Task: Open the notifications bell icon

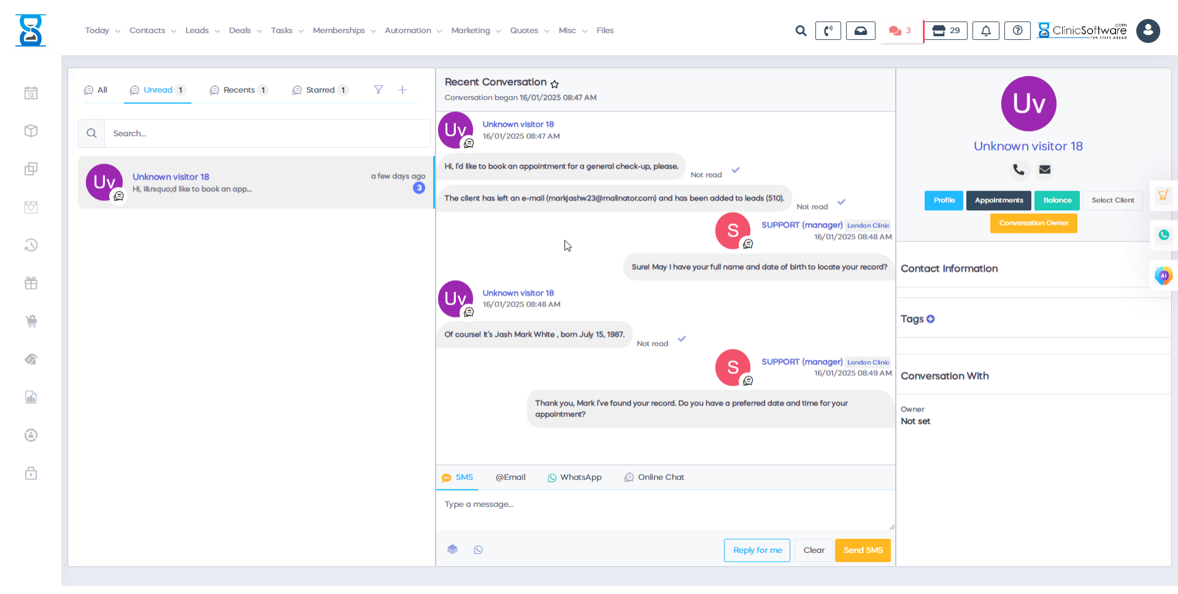Action: (x=985, y=31)
